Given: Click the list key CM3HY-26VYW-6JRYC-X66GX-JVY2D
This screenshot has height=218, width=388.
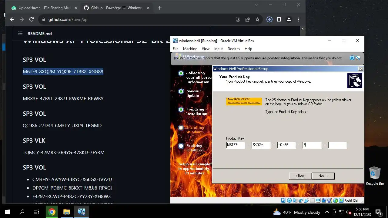Looking at the screenshot, I should (x=72, y=180).
